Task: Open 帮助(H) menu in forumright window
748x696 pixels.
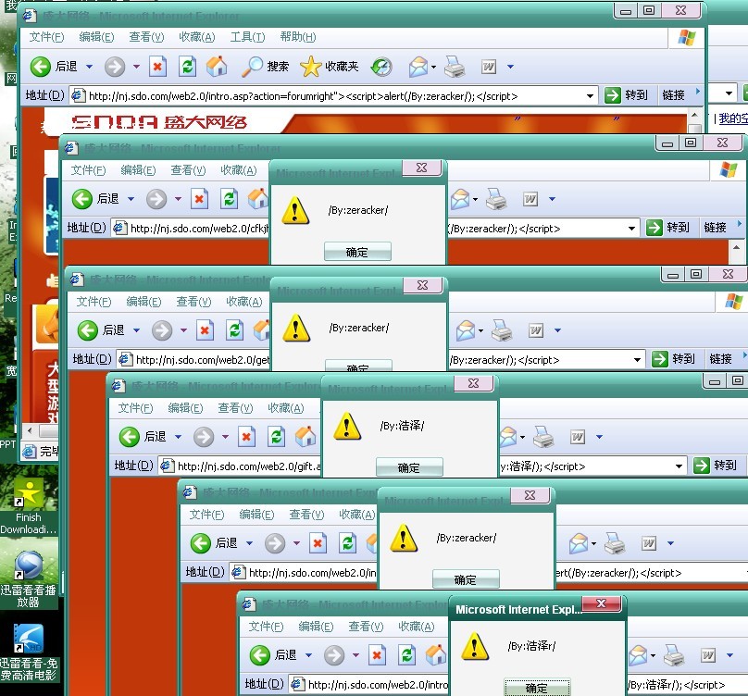Action: tap(298, 37)
